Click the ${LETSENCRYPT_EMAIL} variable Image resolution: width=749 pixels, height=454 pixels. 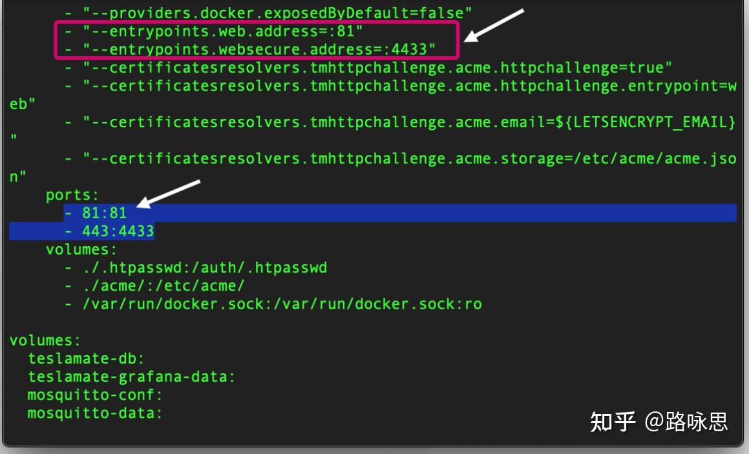tap(645, 122)
